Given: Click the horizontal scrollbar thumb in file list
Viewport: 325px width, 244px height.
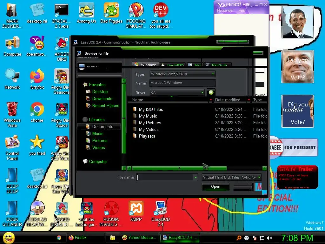Looking at the screenshot, I should (179, 168).
